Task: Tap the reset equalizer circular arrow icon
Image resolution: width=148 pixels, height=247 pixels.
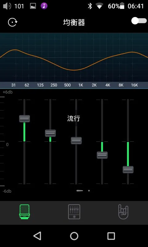Action: tap(13, 22)
